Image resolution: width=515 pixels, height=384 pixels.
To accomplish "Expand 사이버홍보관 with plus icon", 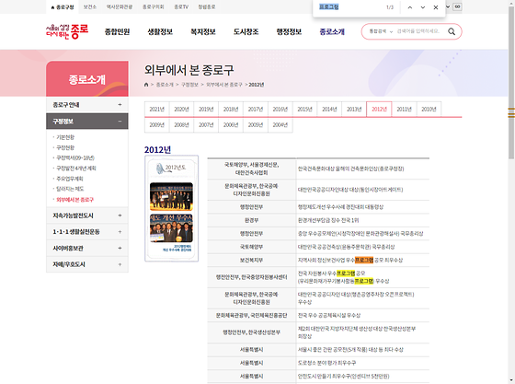I will tap(120, 248).
